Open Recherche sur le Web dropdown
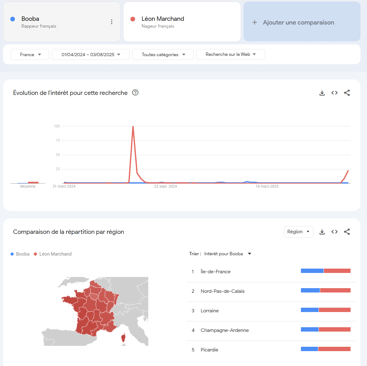 230,55
